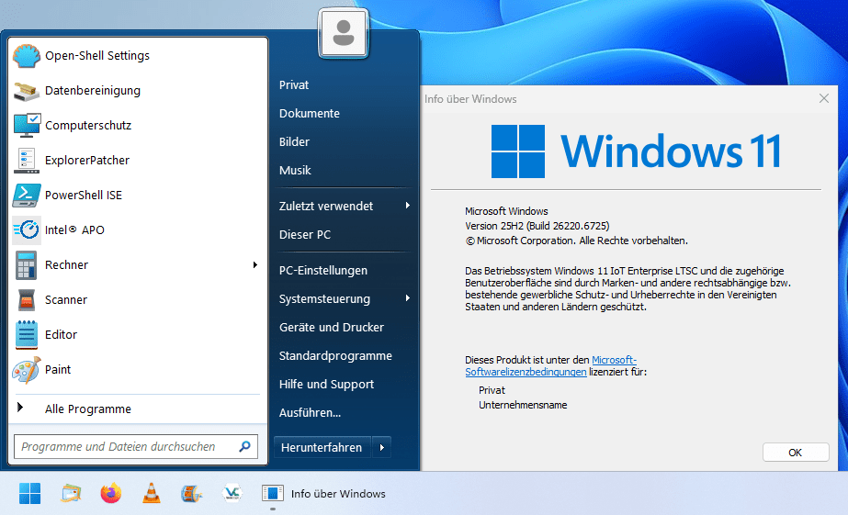Click the Open-Shell Settings label

pyautogui.click(x=97, y=56)
